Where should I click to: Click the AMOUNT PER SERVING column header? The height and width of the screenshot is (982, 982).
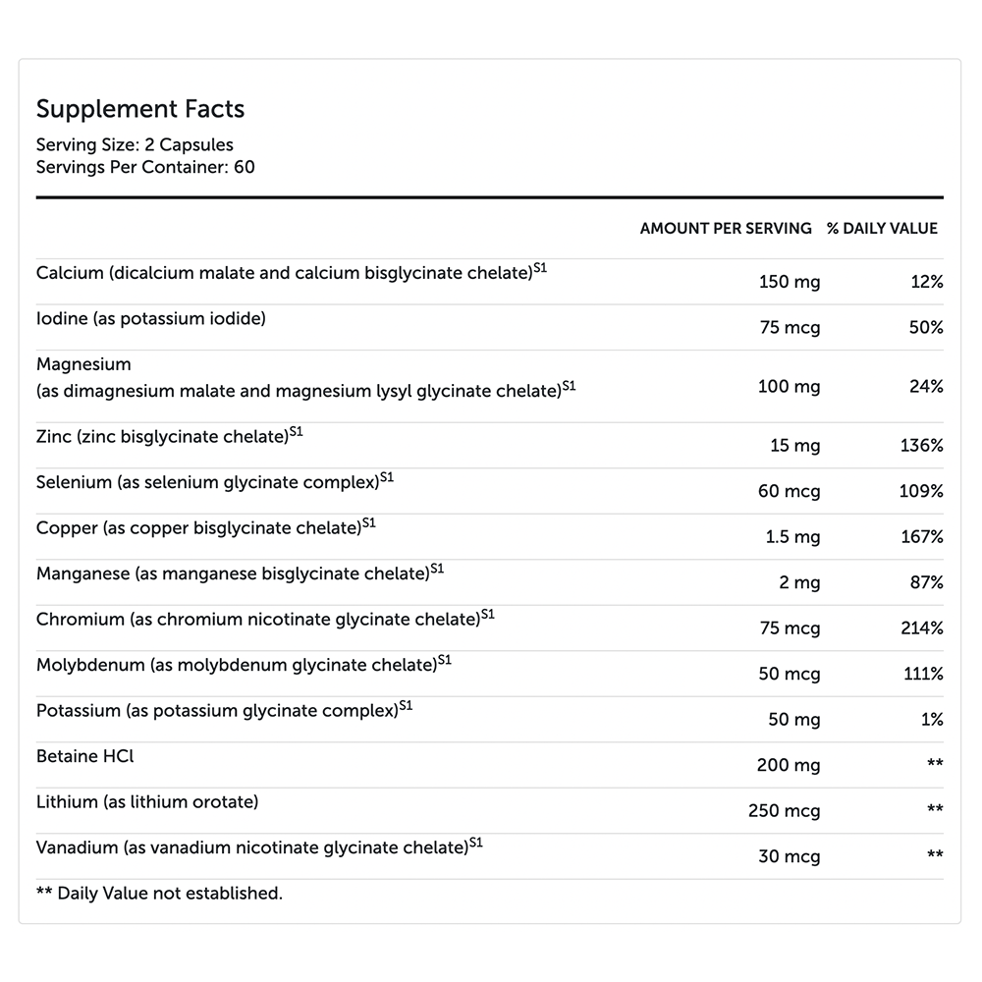tap(726, 228)
